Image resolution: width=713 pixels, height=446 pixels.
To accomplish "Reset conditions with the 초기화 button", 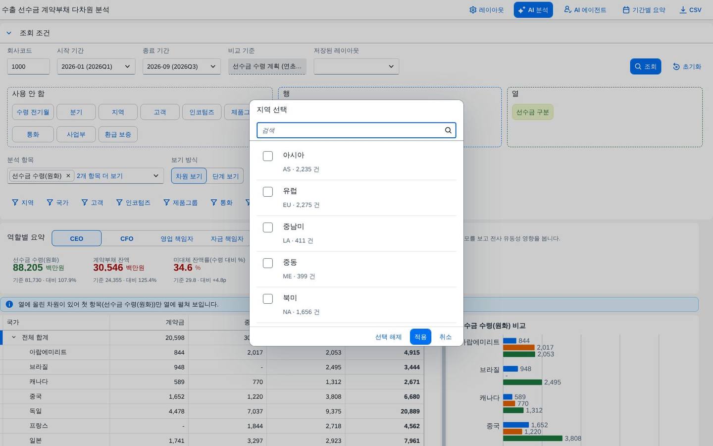I will pos(687,66).
